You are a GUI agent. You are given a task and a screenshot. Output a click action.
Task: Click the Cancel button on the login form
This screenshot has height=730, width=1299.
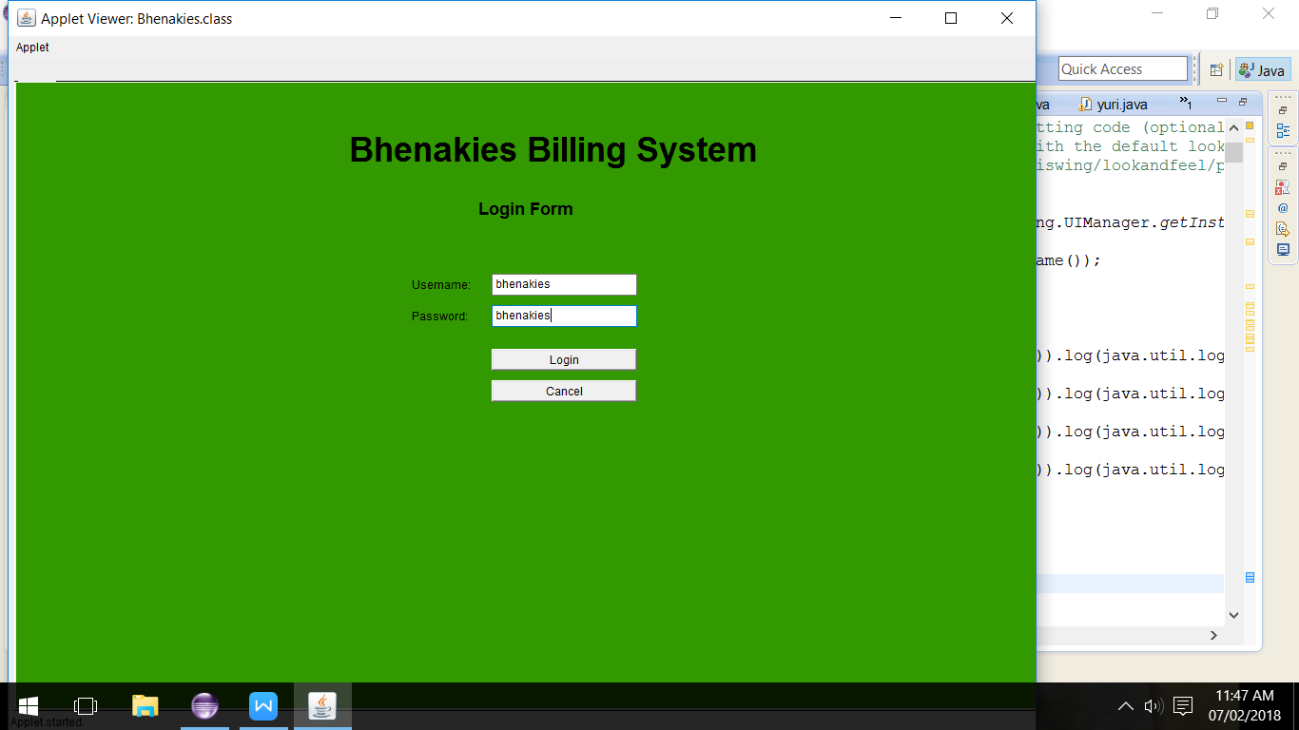[x=564, y=391]
